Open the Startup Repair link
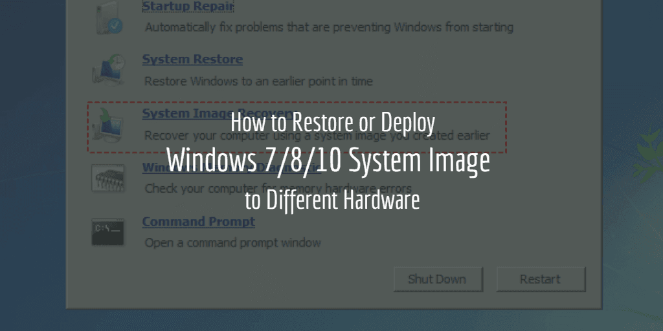The image size is (663, 331). point(188,6)
